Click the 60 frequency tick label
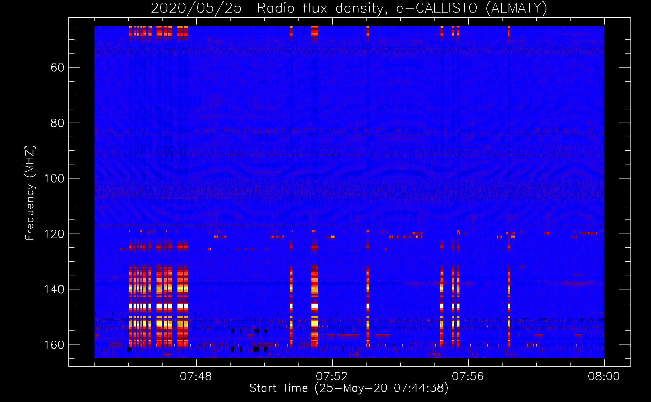 tap(58, 68)
